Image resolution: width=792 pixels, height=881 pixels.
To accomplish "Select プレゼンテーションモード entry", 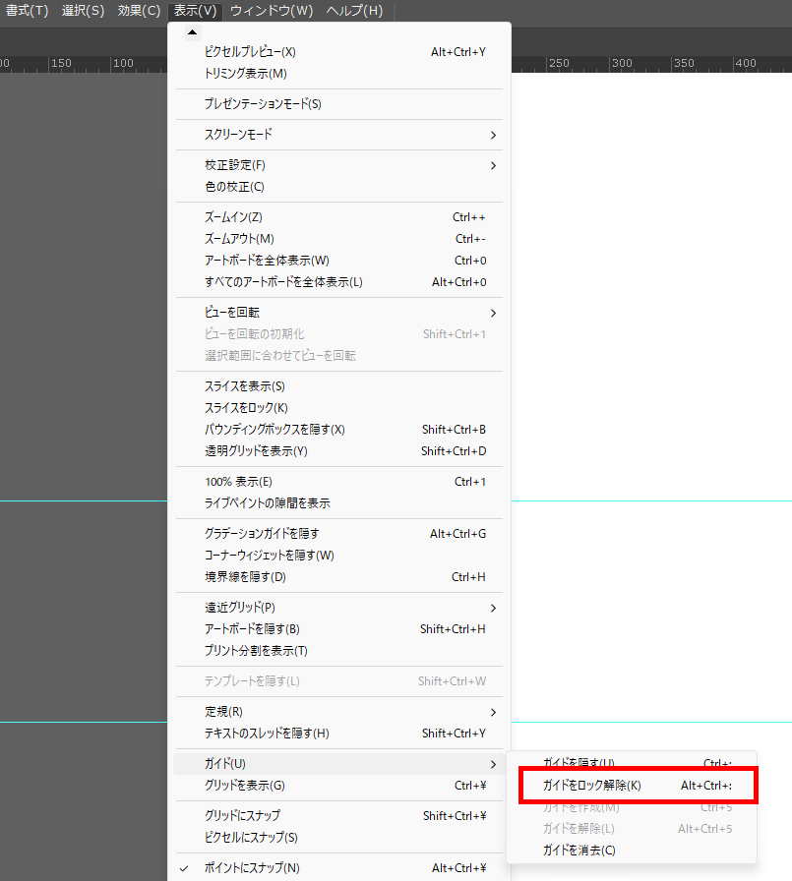I will pyautogui.click(x=263, y=104).
